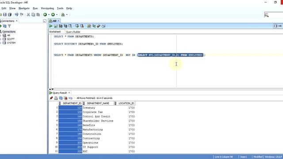Viewport: 283px width, 159px height.
Task: Open the Tools menu
Action: tap(60, 8)
